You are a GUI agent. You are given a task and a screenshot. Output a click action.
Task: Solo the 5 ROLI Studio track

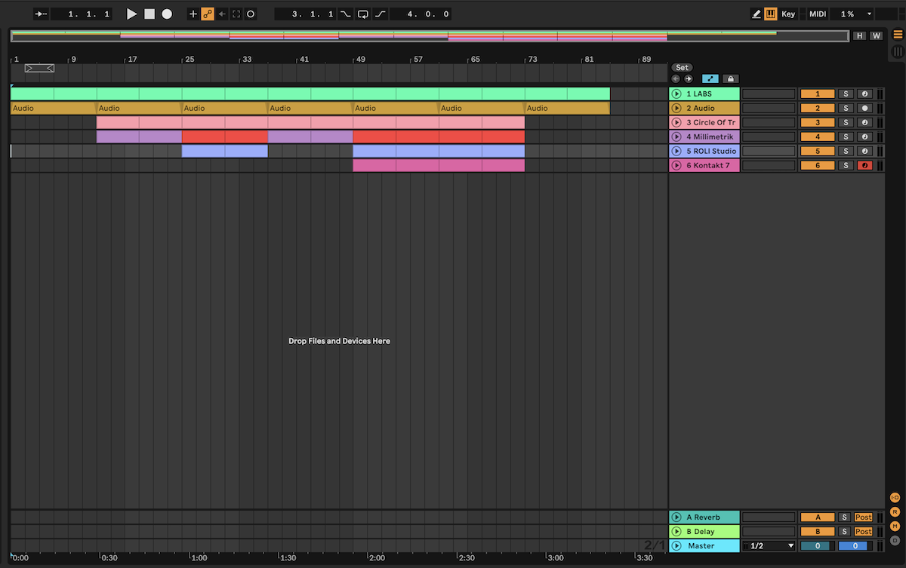click(846, 151)
